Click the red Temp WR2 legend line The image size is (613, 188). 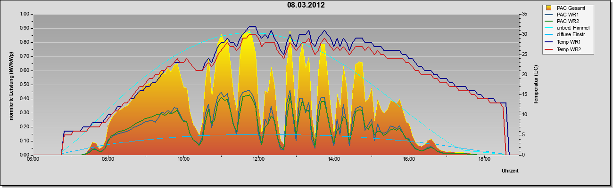click(x=549, y=49)
